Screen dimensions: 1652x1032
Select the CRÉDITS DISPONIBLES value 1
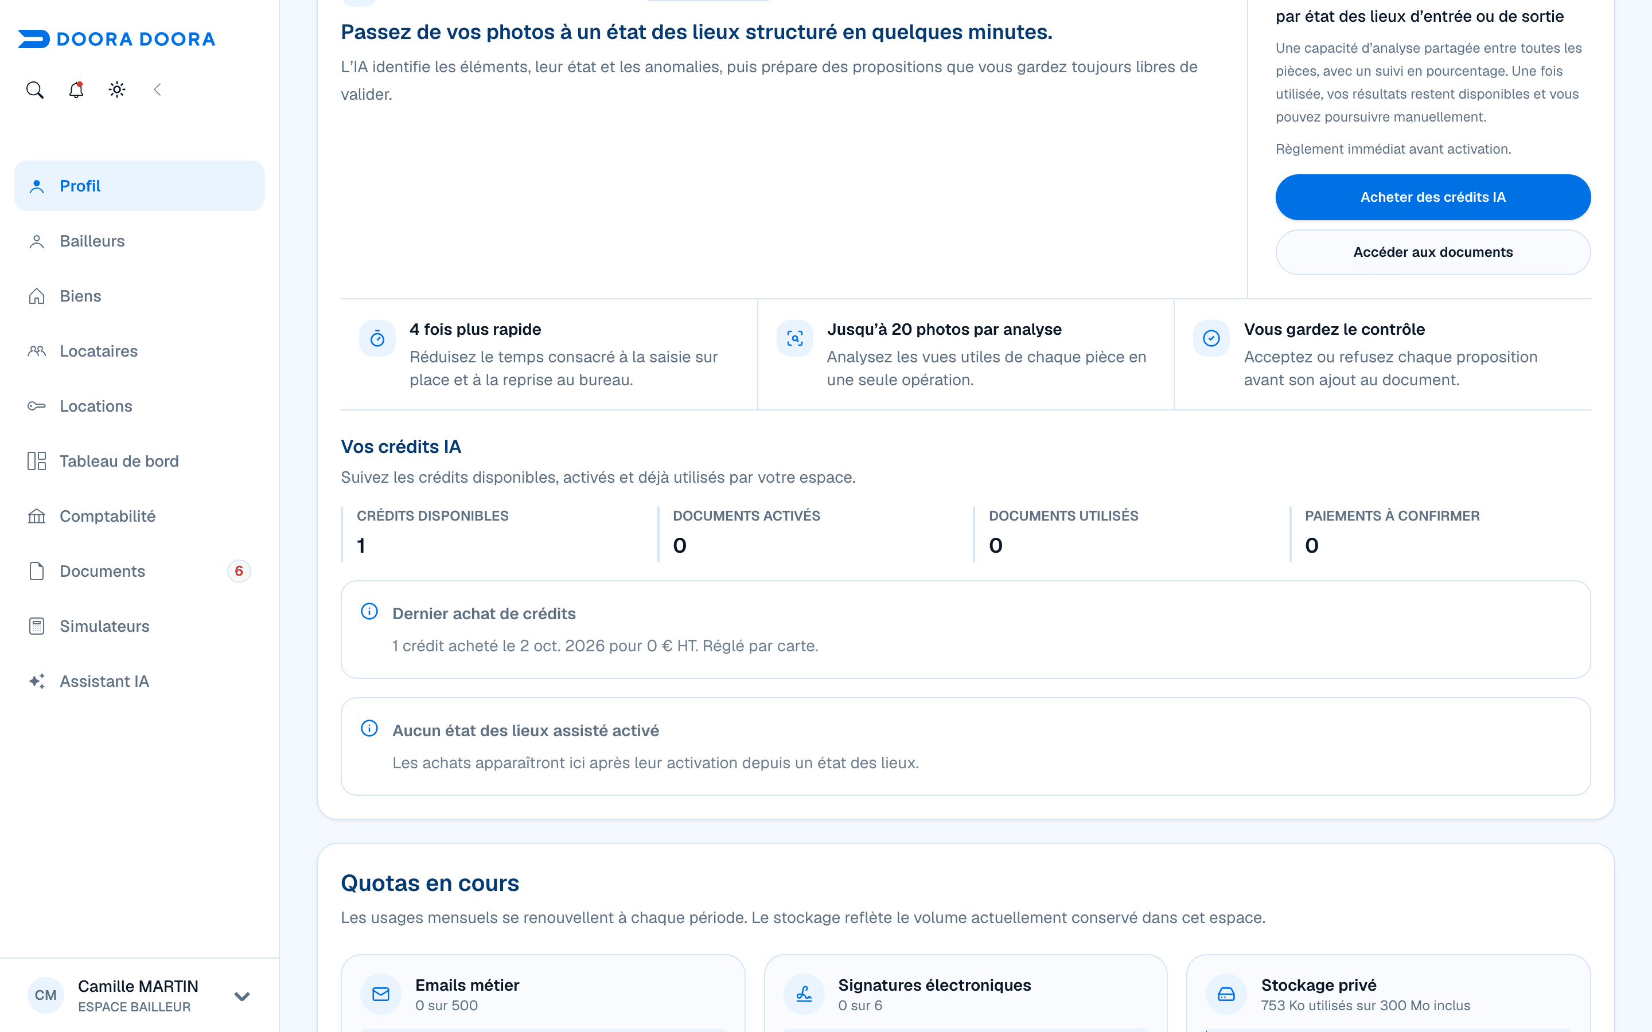(361, 546)
